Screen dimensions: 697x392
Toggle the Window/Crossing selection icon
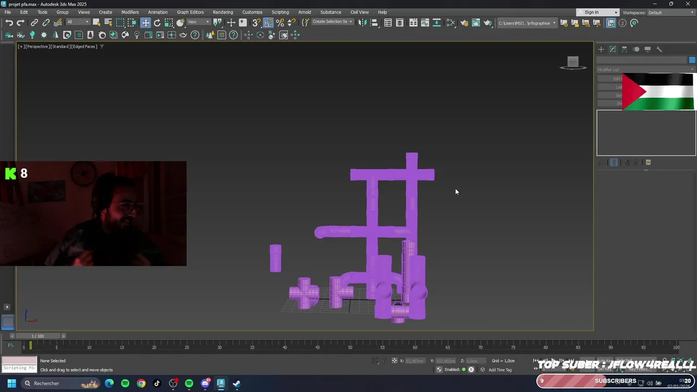coord(132,23)
